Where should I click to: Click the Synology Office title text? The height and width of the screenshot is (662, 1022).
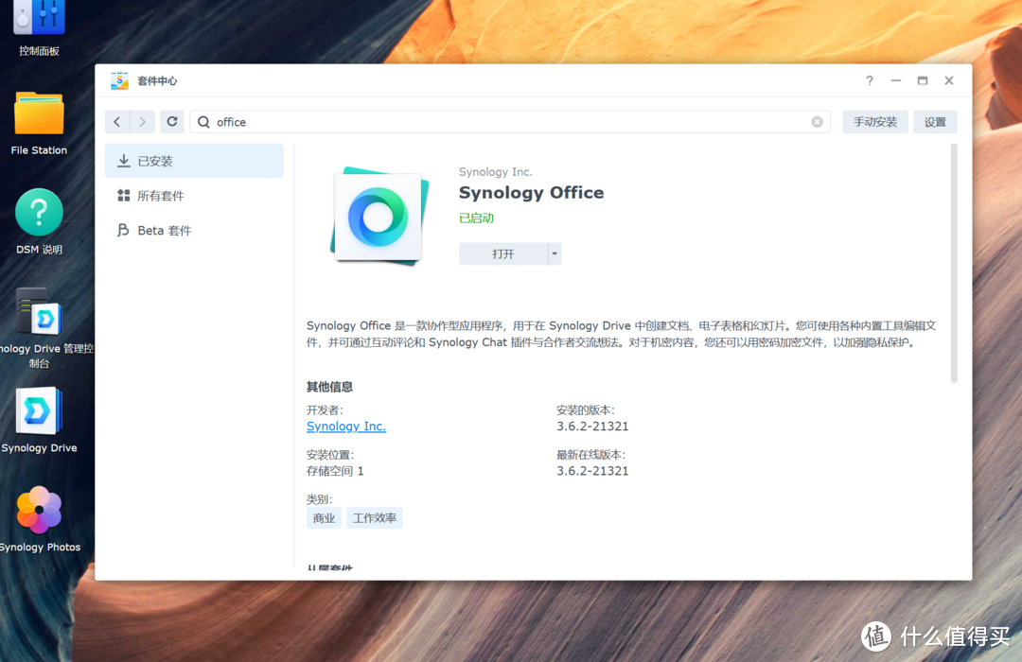(531, 193)
